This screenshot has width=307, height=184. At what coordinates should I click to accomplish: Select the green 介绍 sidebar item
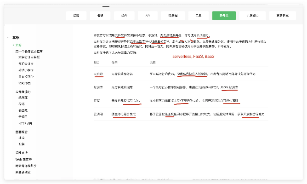pyautogui.click(x=18, y=45)
